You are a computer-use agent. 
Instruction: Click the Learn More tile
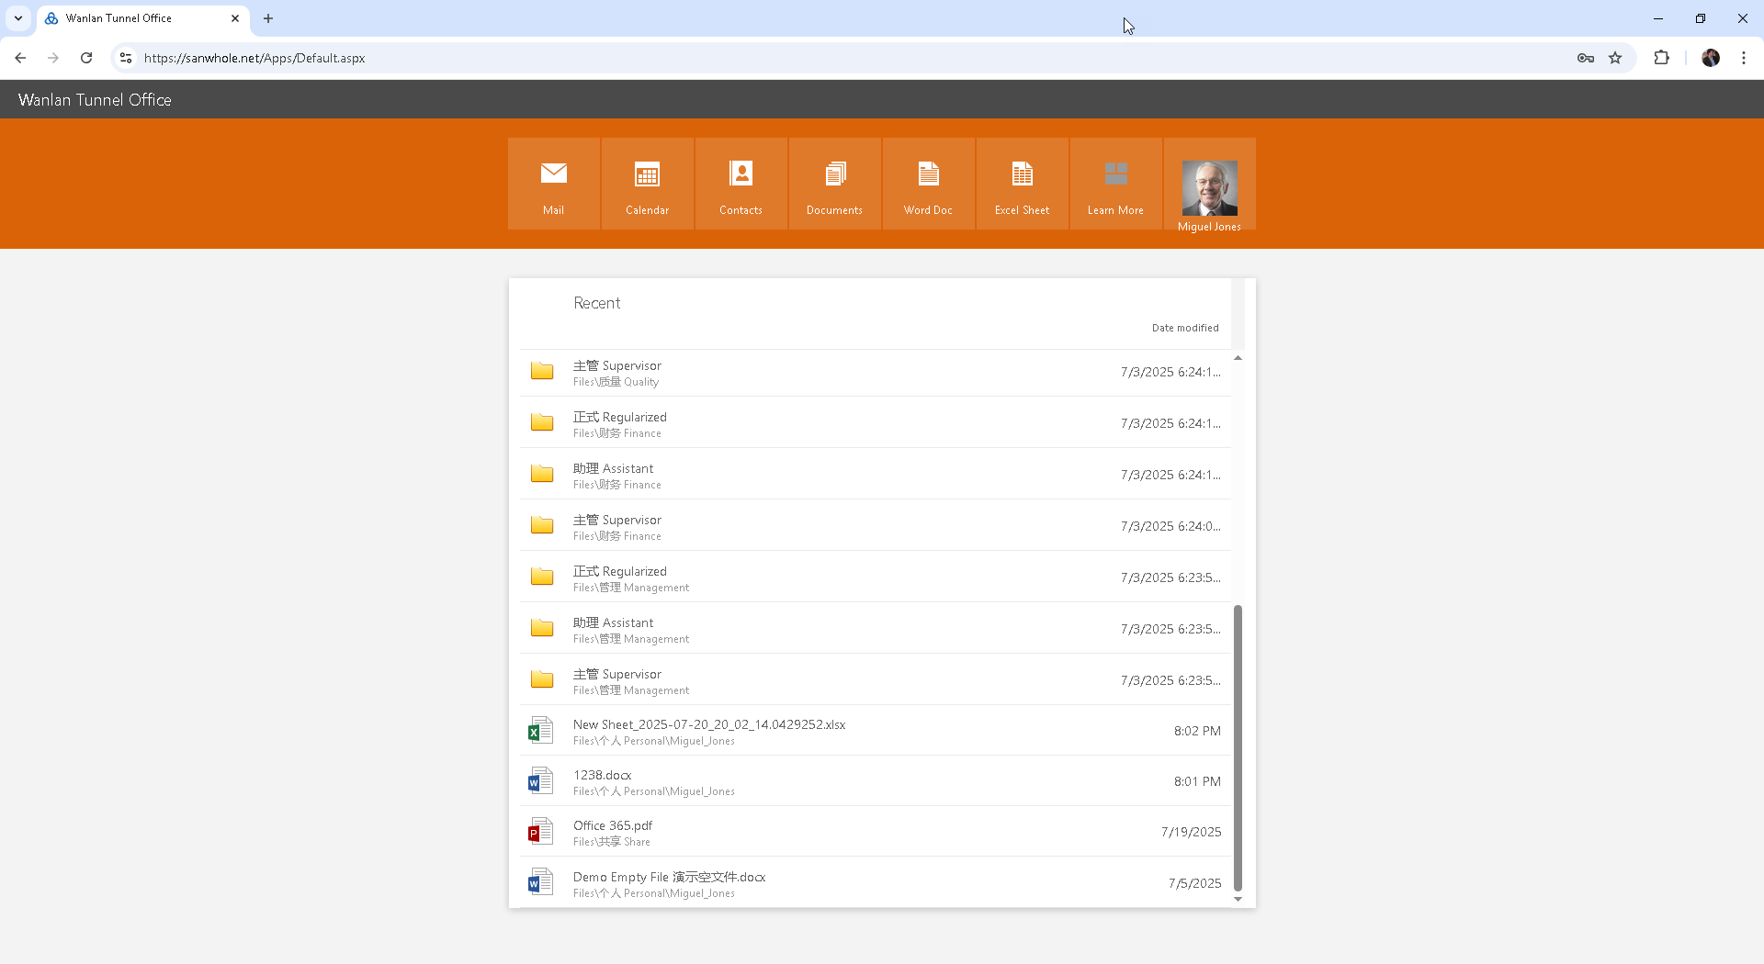pos(1115,184)
